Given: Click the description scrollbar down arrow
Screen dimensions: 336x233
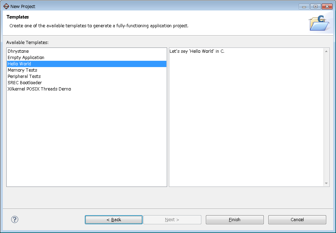Looking at the screenshot, I should (327, 183).
